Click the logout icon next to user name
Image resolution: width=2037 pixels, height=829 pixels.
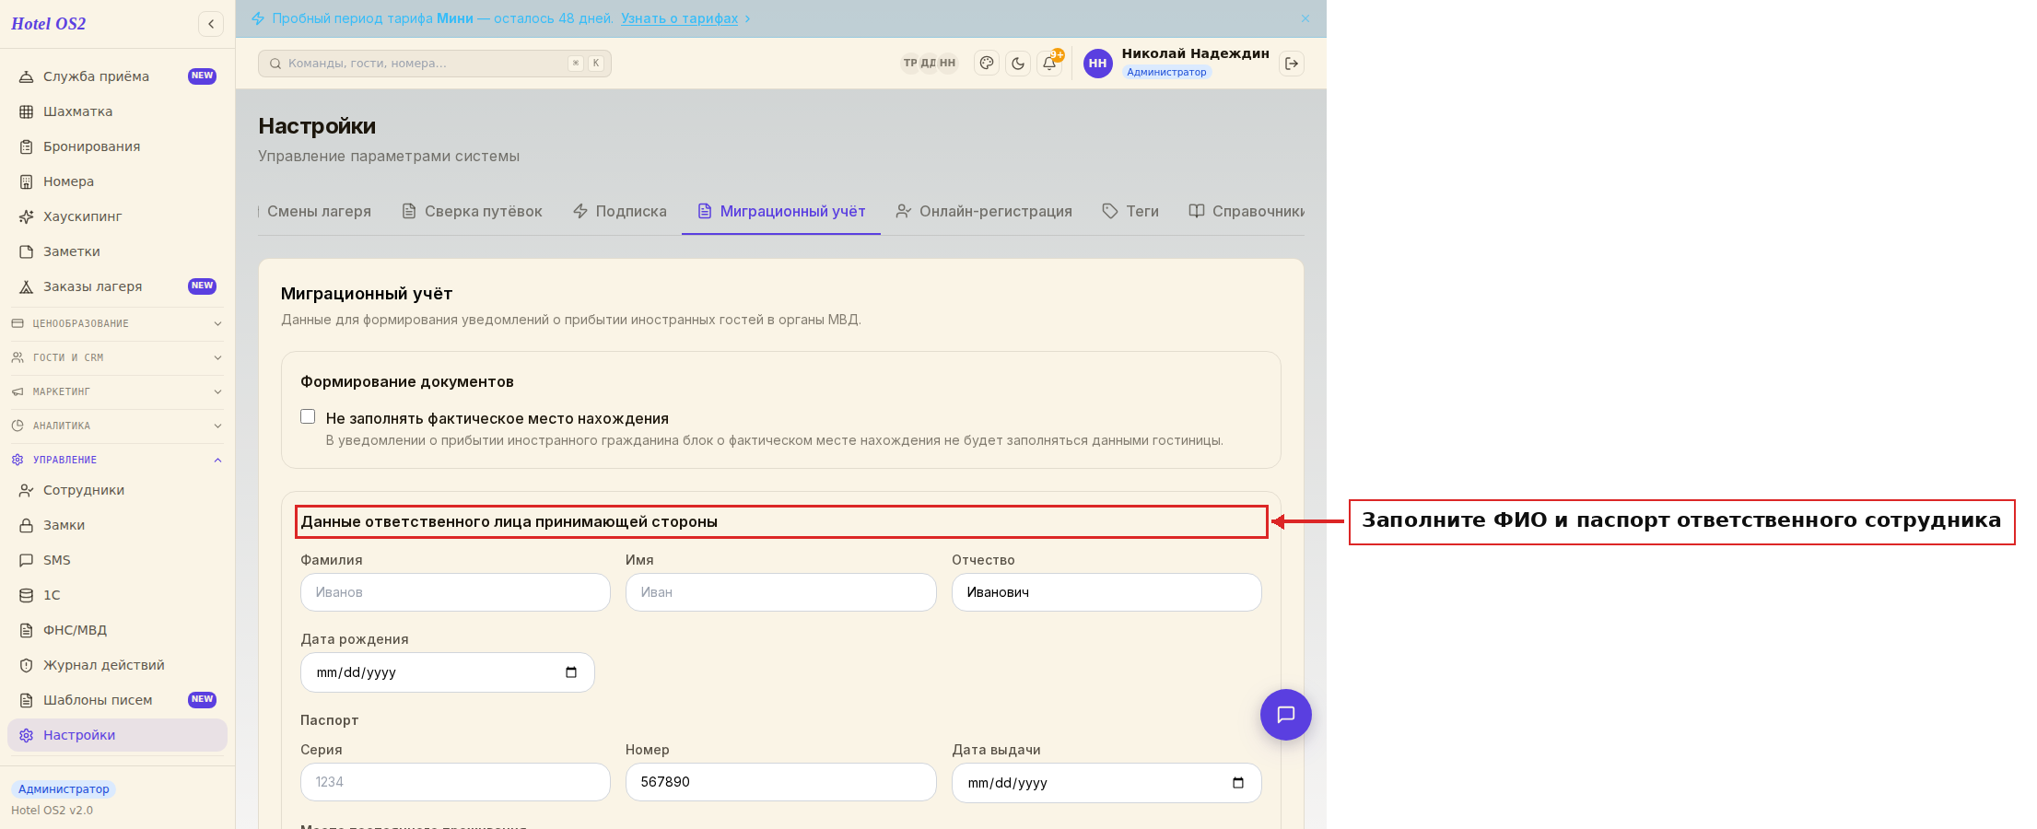1292,64
